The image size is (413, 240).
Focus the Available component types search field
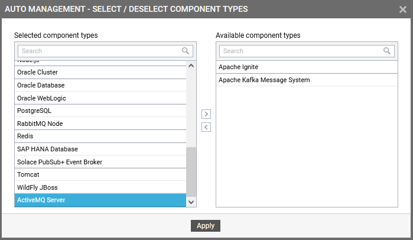pyautogui.click(x=307, y=51)
